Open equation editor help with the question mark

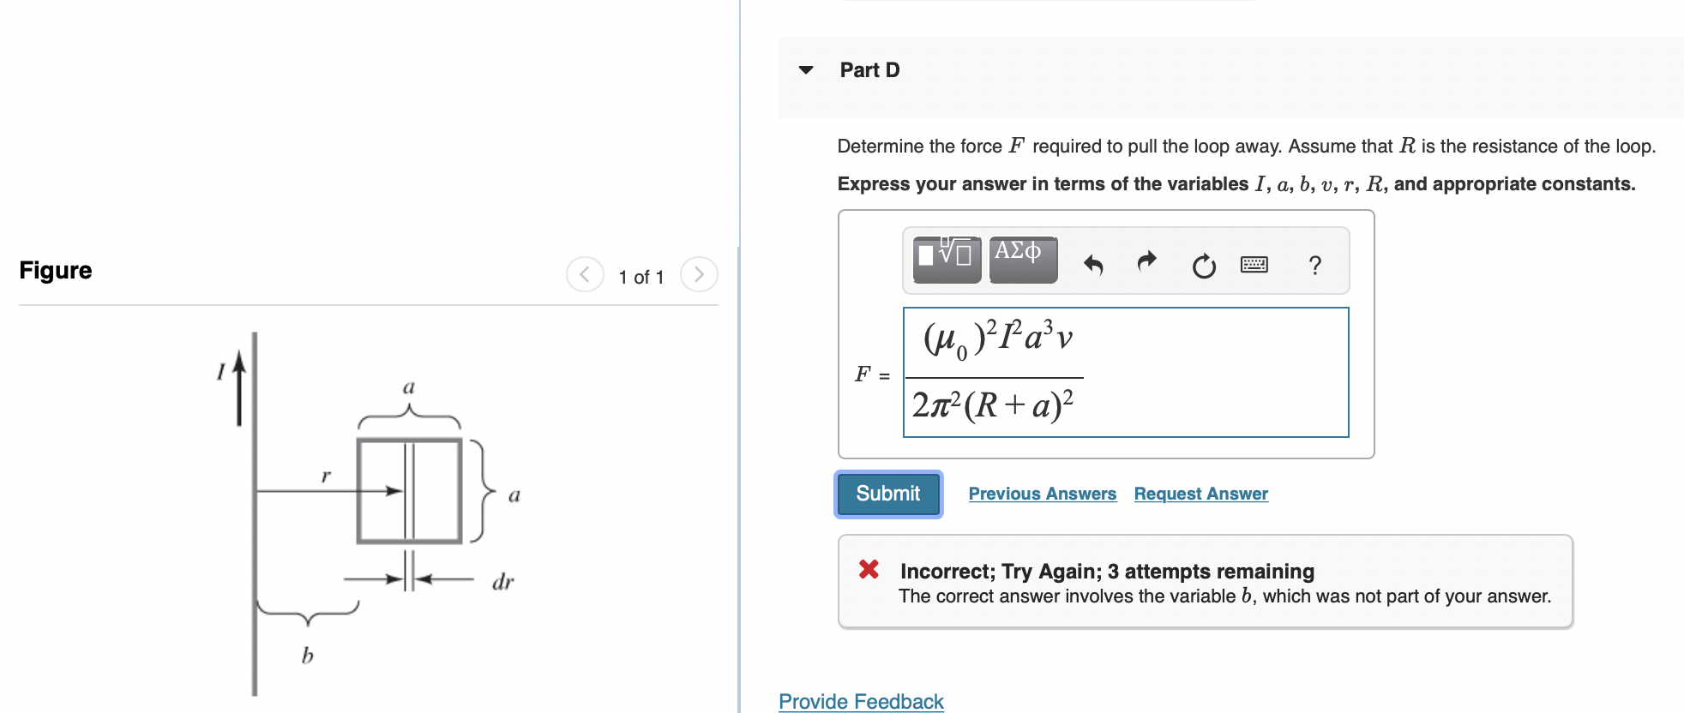[x=1314, y=264]
